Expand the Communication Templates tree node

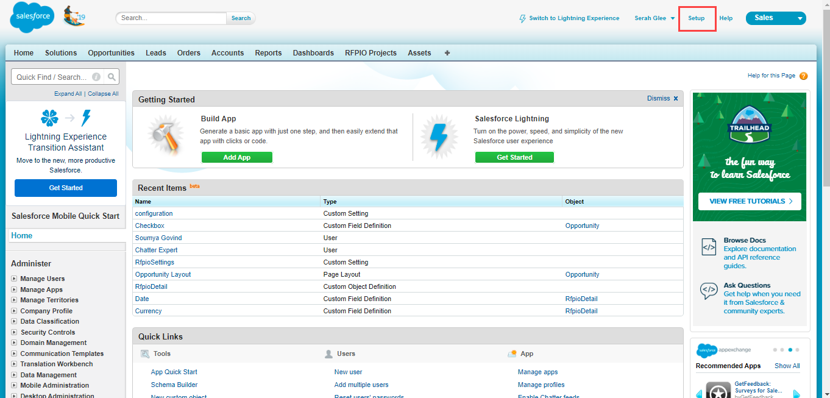click(x=15, y=354)
